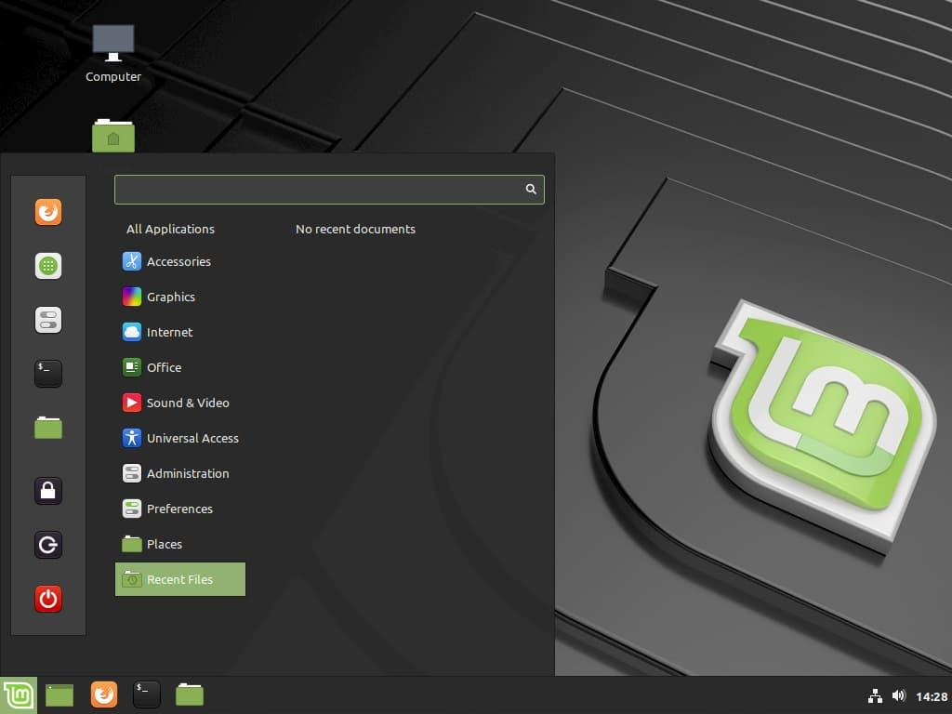Screen dimensions: 952x714
Task: Click the search magnifier icon
Action: [531, 190]
